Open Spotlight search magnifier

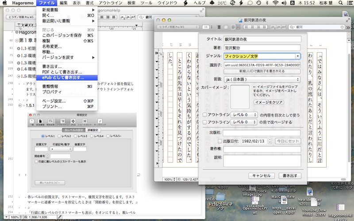(340, 3)
